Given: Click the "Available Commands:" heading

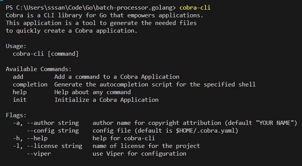Looking at the screenshot, I should [39, 69].
